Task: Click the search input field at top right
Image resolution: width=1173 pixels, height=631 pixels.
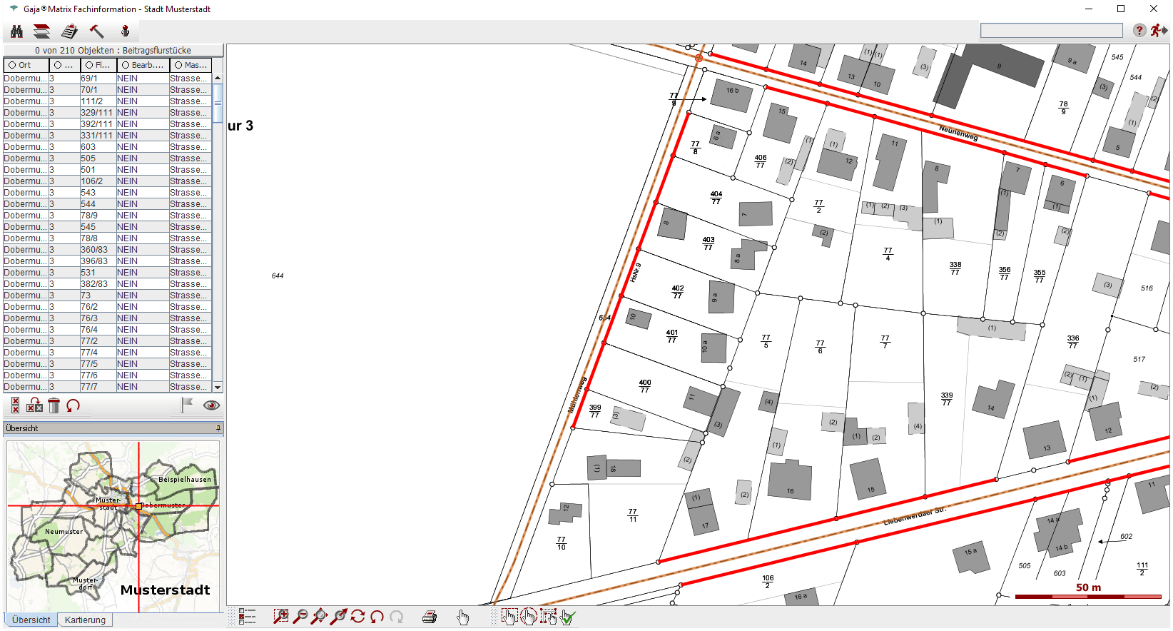Action: click(x=1051, y=30)
